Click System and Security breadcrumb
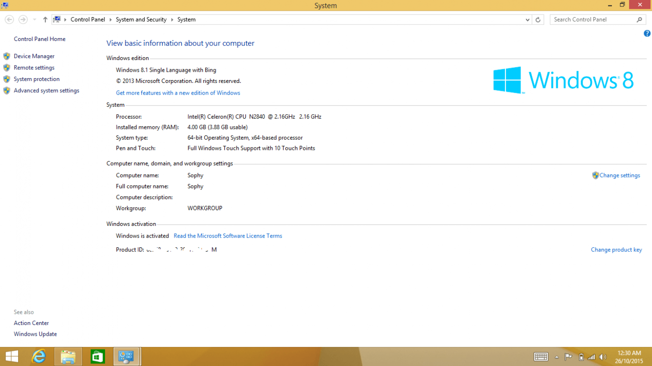 click(x=141, y=20)
